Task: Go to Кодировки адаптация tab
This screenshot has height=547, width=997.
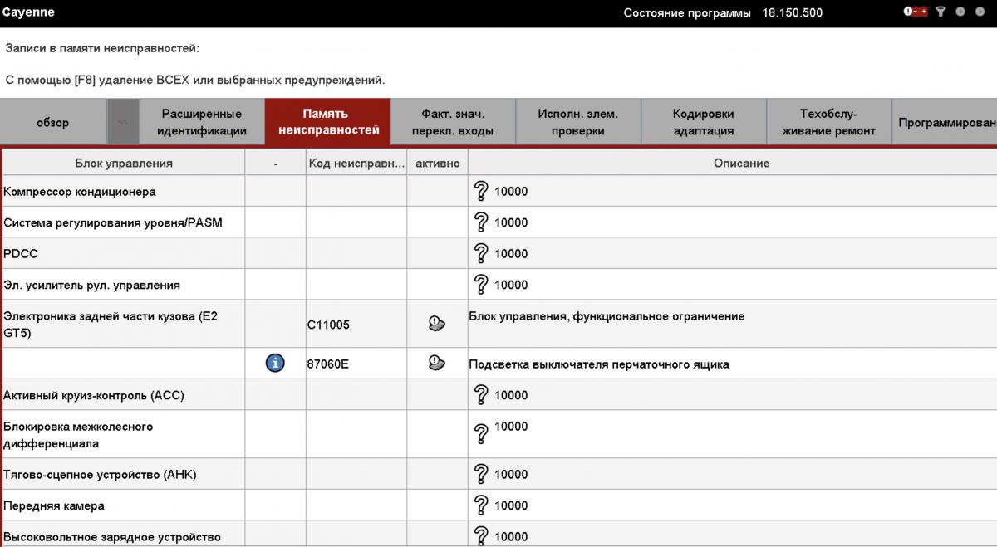Action: pos(703,122)
